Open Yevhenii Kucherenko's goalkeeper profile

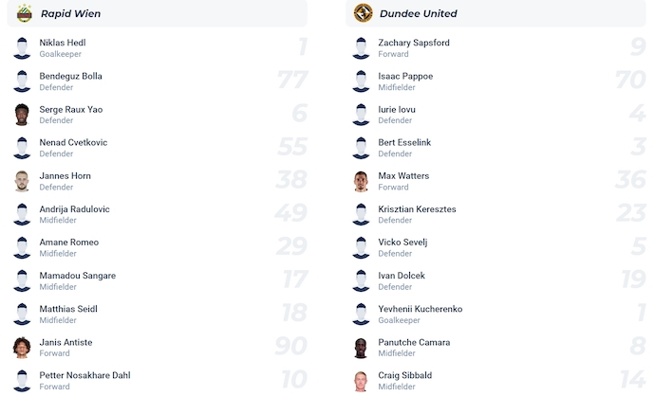click(x=420, y=309)
